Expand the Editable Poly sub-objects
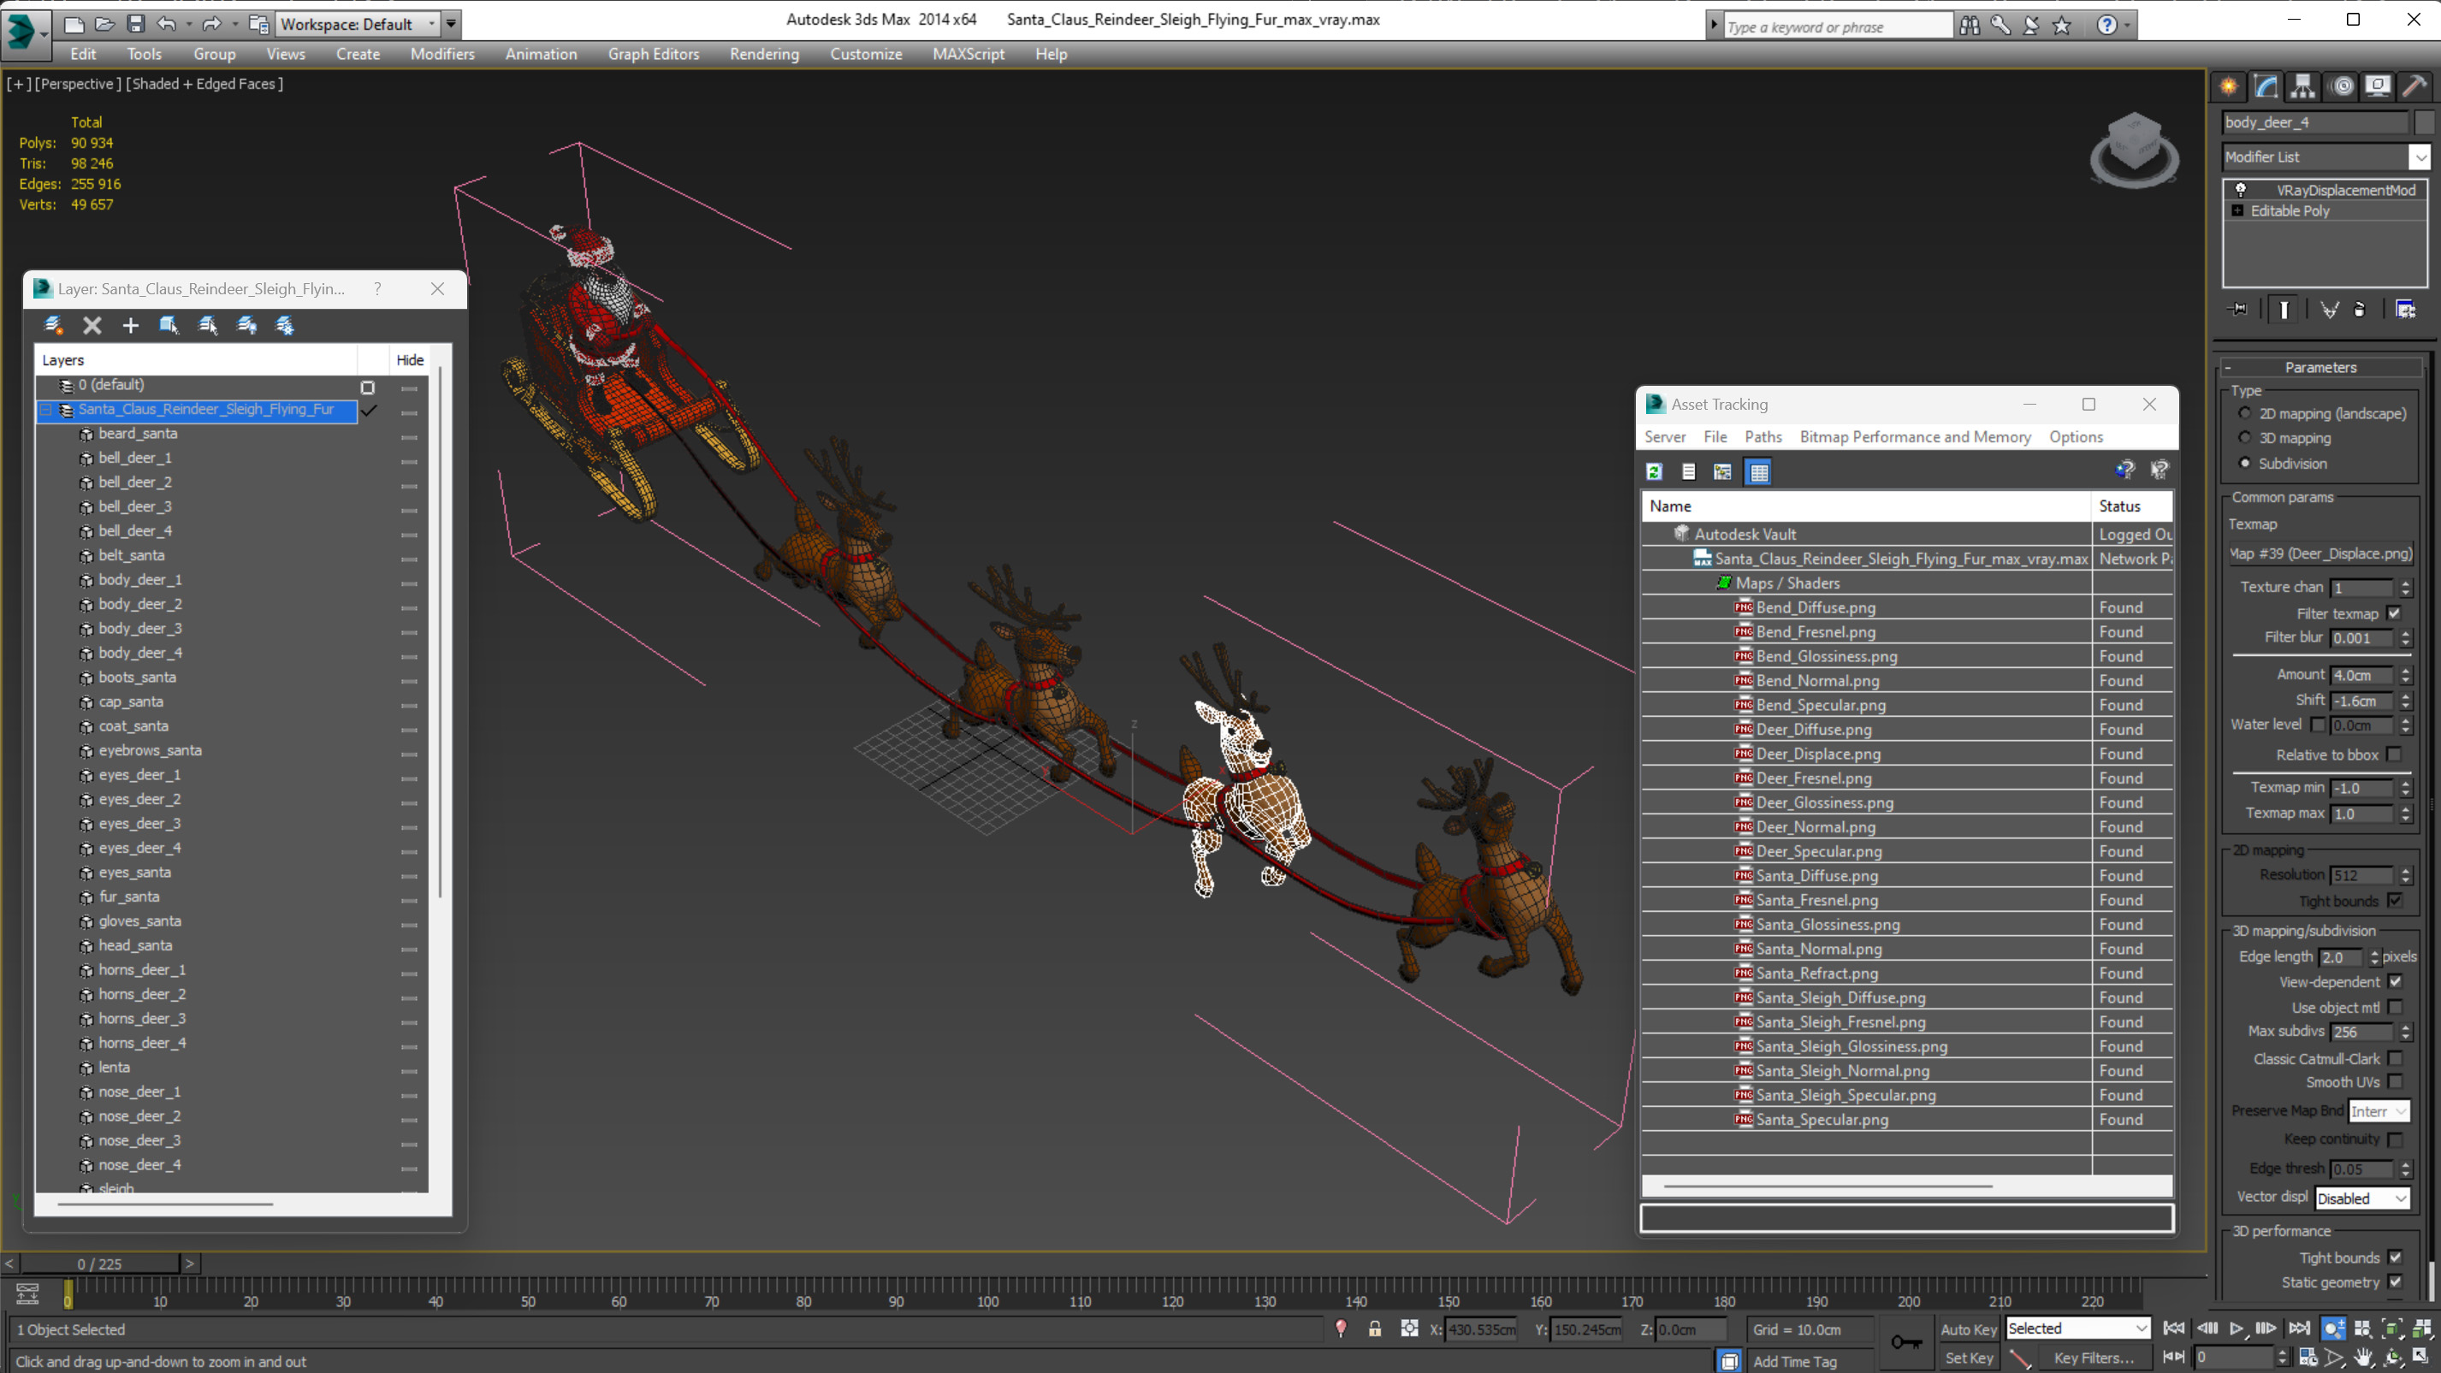Screen dimensions: 2441x1373 tap(2238, 210)
